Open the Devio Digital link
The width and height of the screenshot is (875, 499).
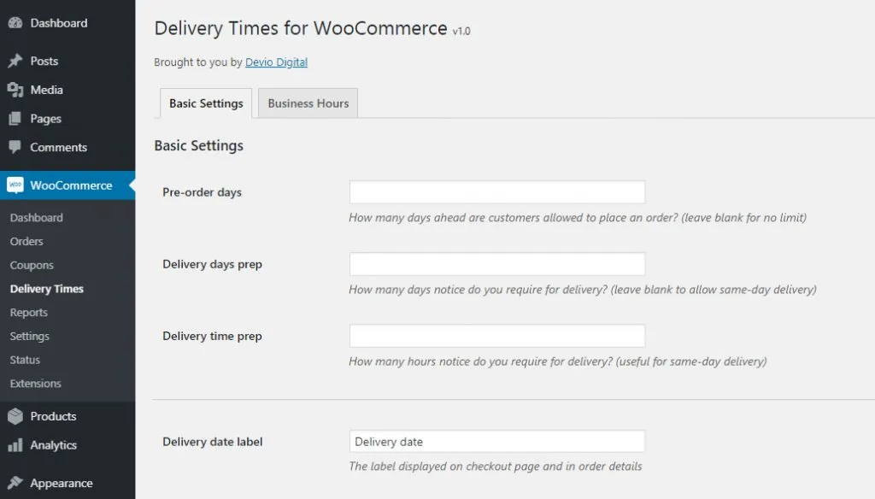tap(276, 62)
